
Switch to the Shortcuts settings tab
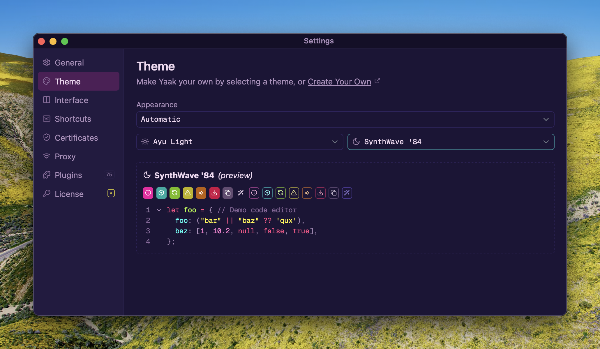[73, 119]
